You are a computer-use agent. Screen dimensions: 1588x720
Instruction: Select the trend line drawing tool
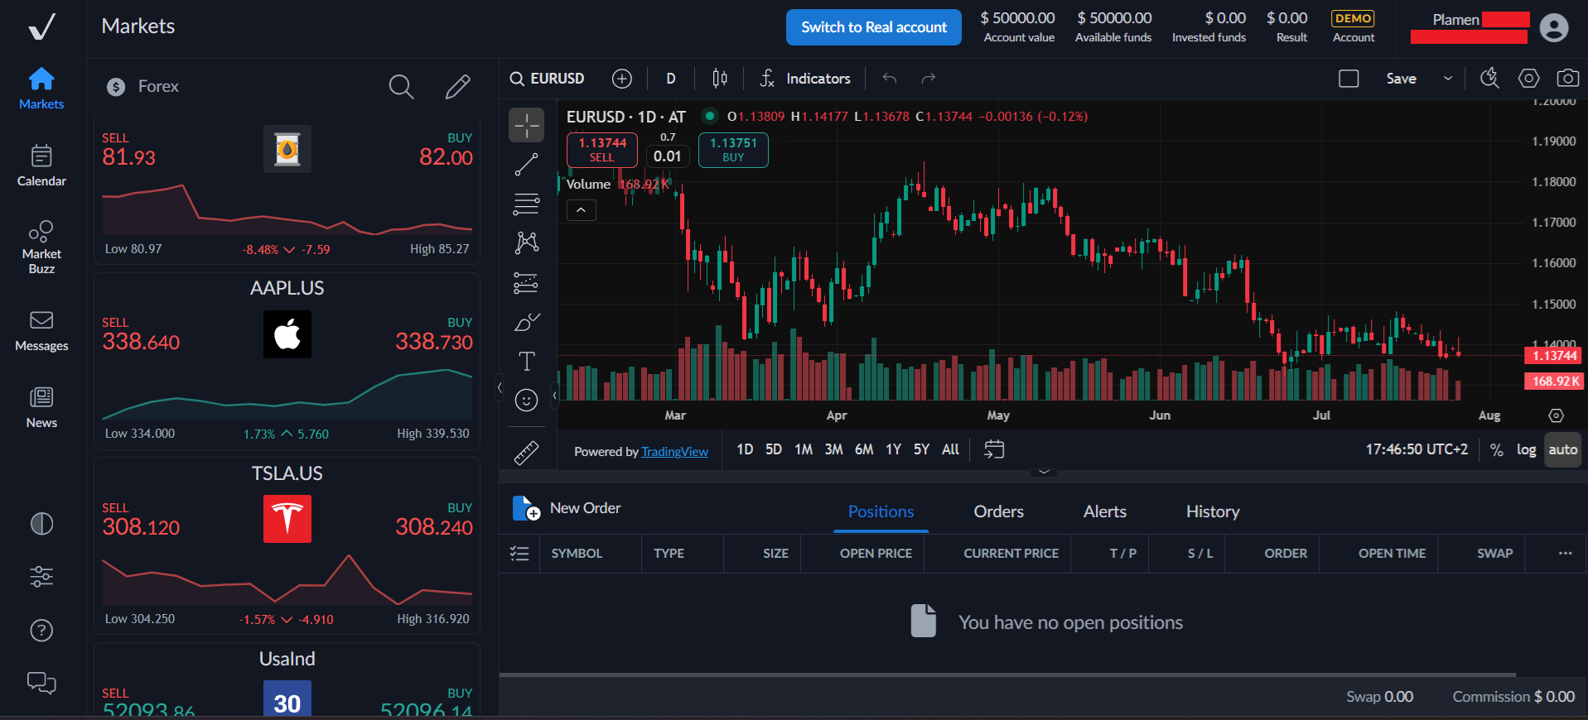click(526, 165)
